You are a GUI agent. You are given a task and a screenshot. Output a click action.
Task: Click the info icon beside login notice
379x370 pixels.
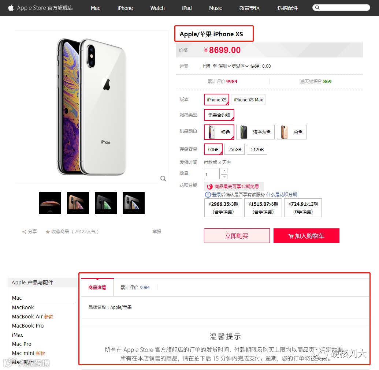pyautogui.click(x=208, y=195)
